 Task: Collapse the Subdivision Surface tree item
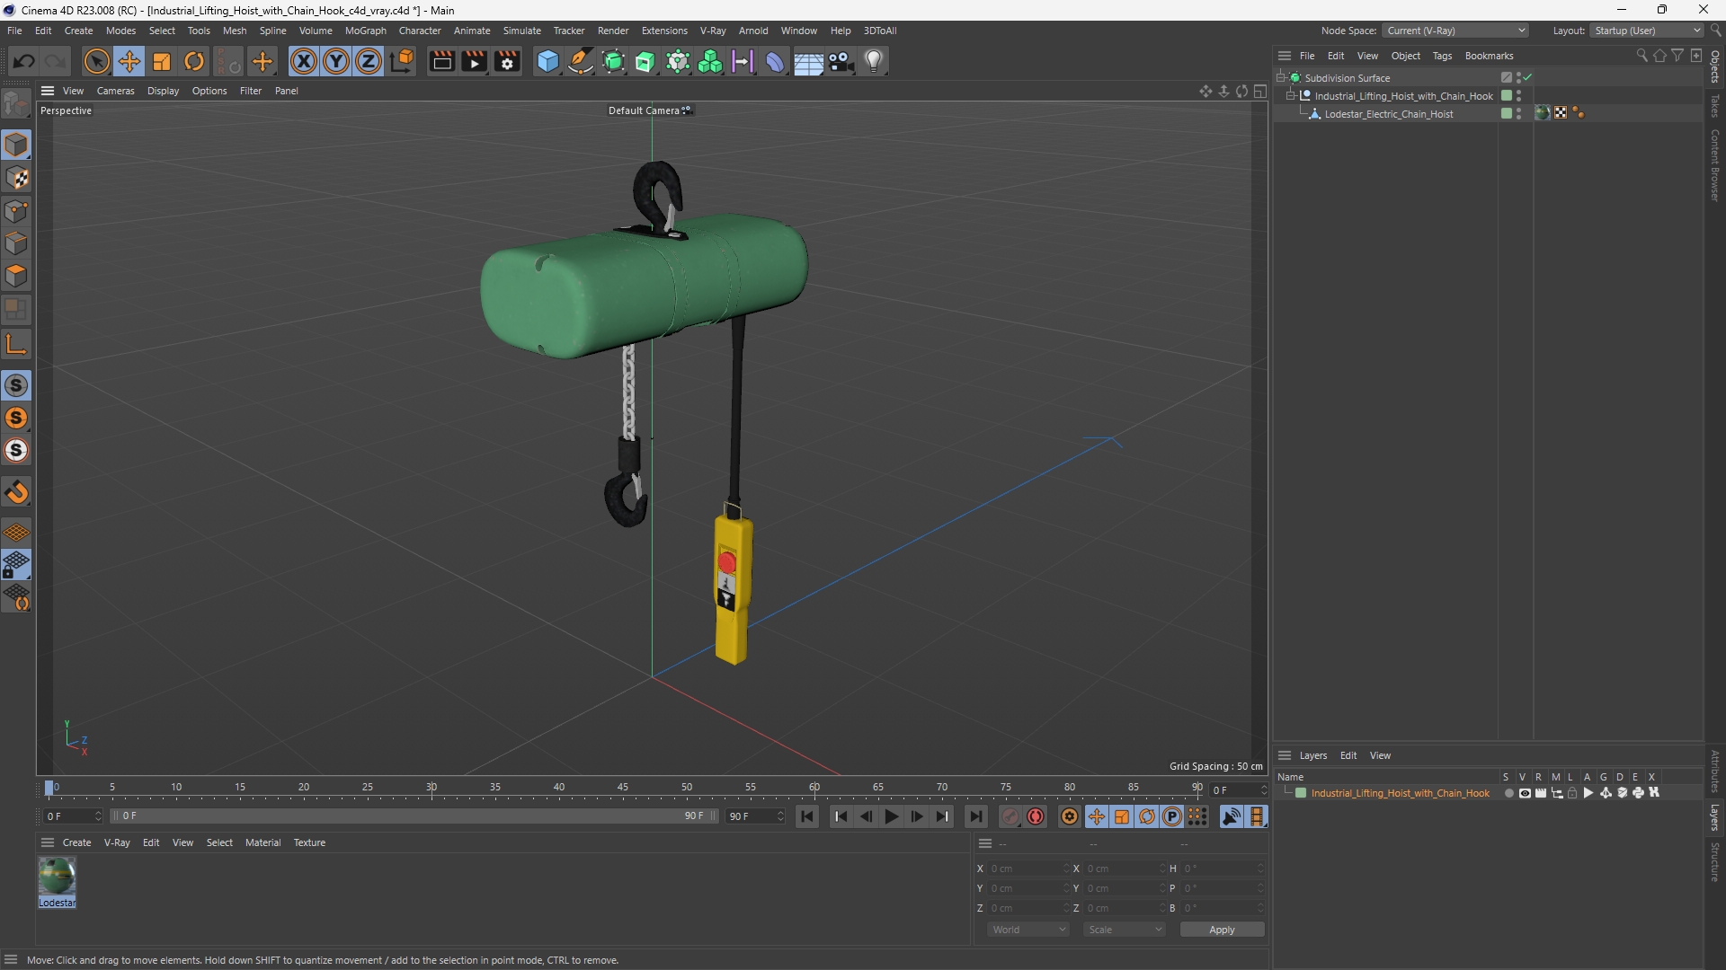(x=1281, y=78)
